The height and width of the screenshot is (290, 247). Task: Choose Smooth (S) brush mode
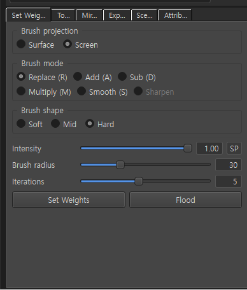pos(102,92)
